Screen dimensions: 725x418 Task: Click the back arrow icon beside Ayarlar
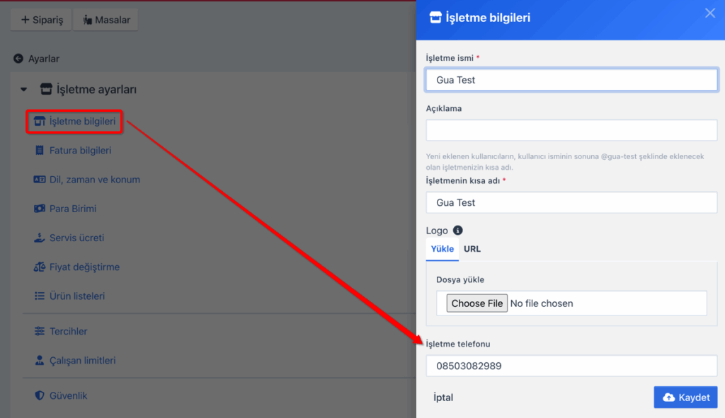18,59
